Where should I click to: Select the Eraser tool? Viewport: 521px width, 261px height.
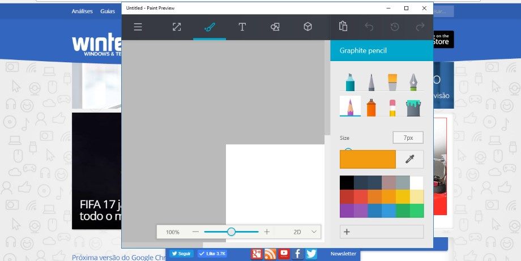coord(392,107)
